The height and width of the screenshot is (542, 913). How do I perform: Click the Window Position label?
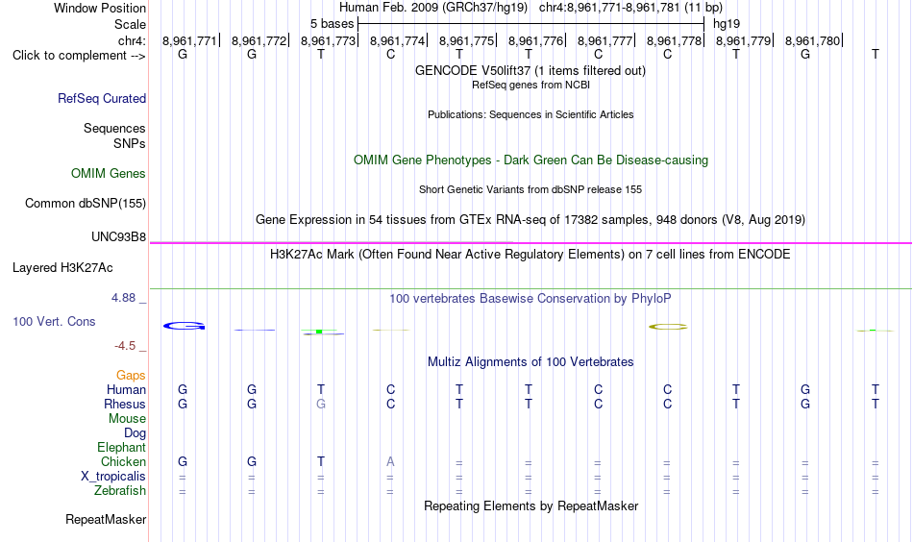(x=100, y=8)
